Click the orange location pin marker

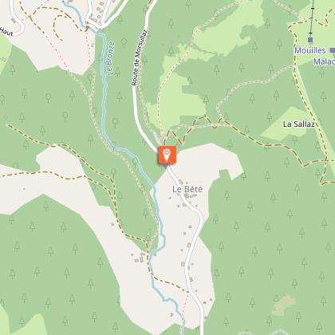(x=167, y=155)
